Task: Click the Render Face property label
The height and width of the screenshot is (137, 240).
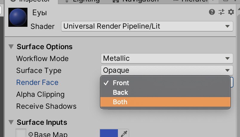Action: pyautogui.click(x=37, y=82)
